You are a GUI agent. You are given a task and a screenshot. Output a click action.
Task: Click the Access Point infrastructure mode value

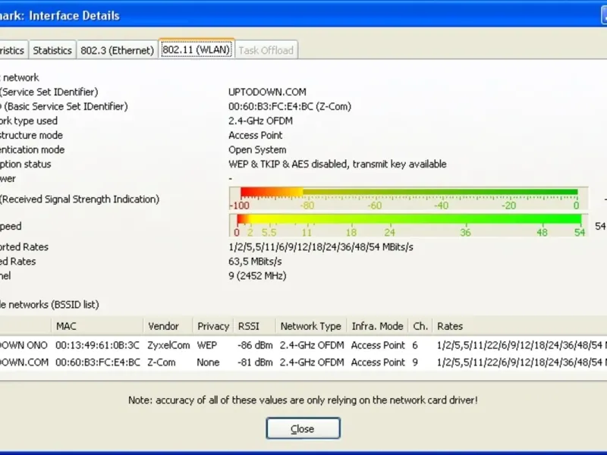(256, 136)
